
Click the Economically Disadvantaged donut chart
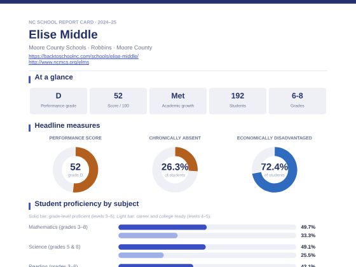tap(274, 170)
